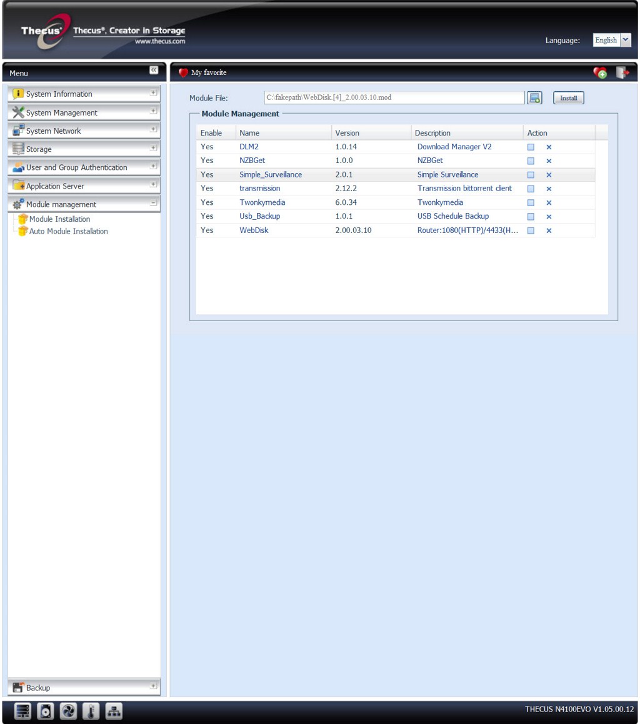
Task: Click the www.thecus.com link
Action: pyautogui.click(x=160, y=42)
